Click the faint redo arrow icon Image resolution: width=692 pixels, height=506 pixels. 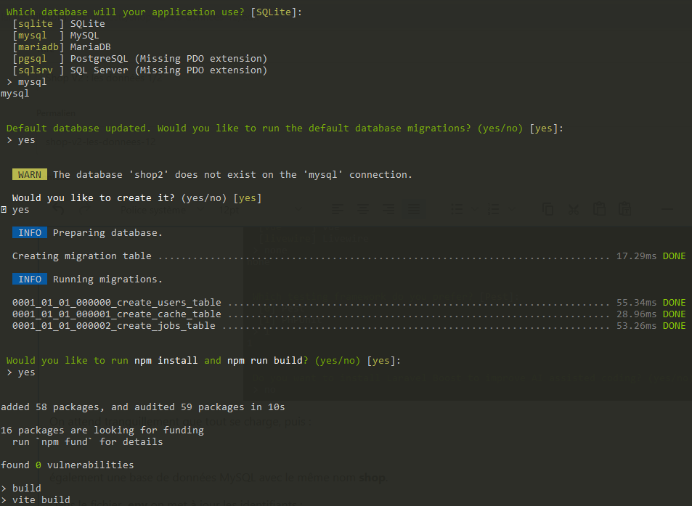(84, 210)
